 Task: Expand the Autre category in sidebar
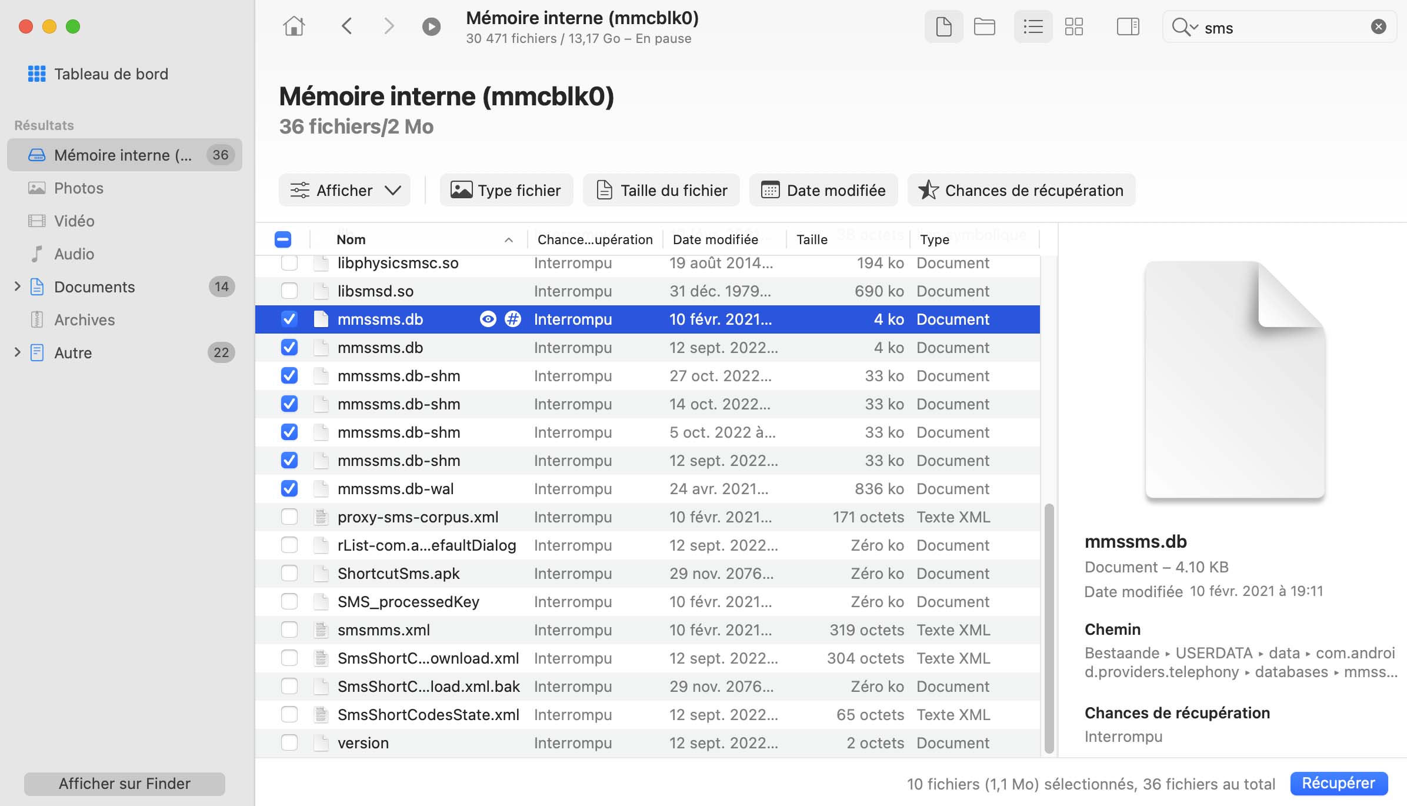15,352
